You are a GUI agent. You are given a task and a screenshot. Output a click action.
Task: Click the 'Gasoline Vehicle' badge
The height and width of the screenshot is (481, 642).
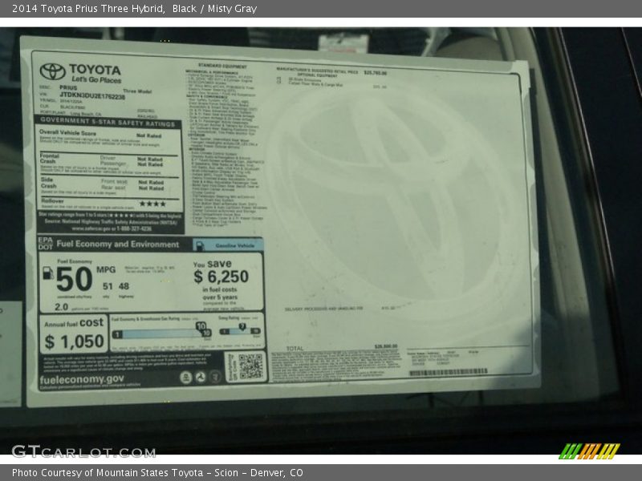coord(228,245)
